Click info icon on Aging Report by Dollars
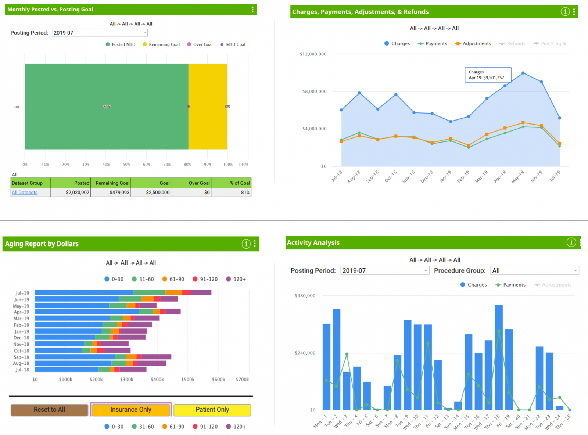The height and width of the screenshot is (435, 588). click(x=246, y=244)
